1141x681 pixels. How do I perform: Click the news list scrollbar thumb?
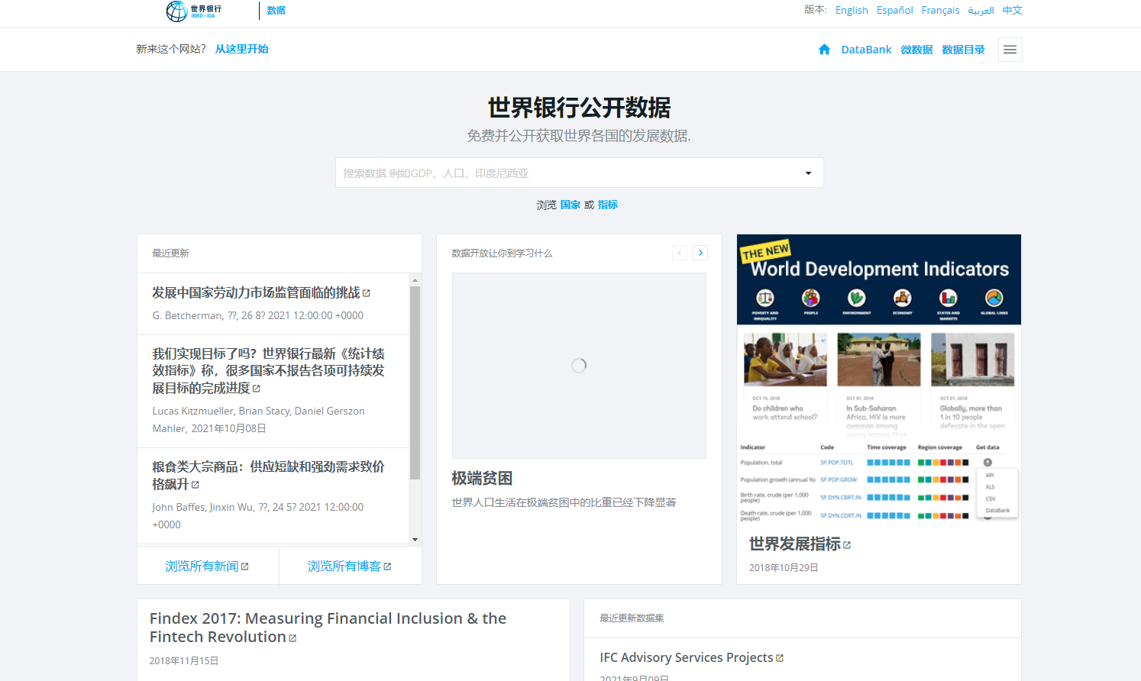[x=415, y=382]
